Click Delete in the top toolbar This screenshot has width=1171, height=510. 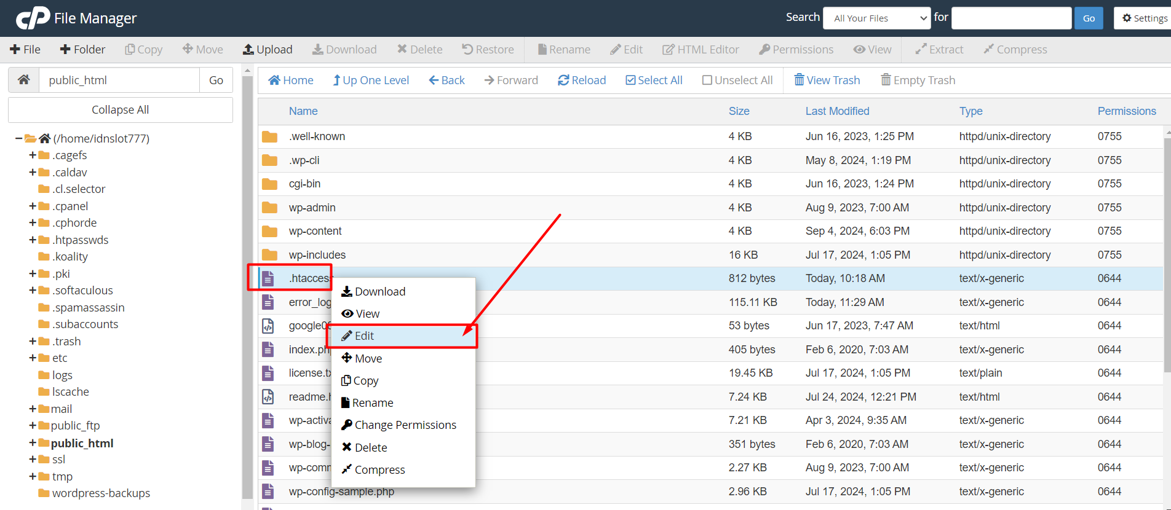(419, 49)
